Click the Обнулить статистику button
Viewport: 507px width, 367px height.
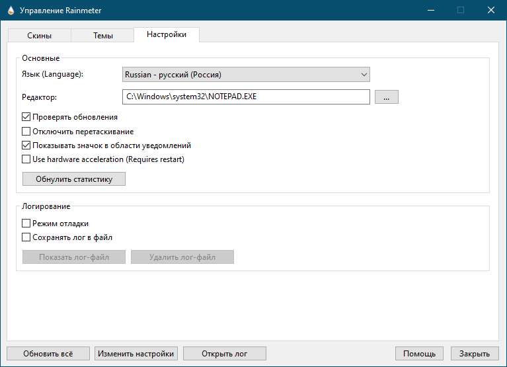[74, 179]
